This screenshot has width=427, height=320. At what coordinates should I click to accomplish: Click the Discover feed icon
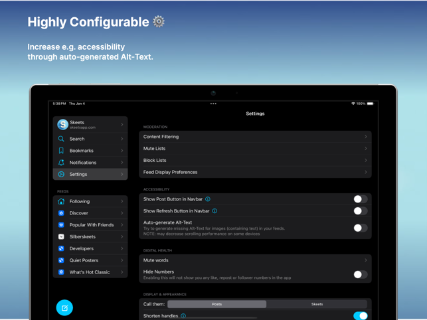61,213
